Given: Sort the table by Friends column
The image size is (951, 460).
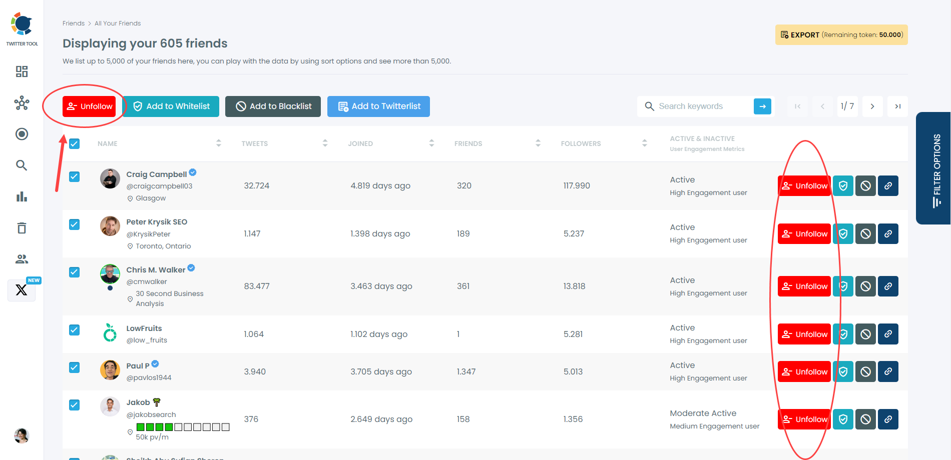Looking at the screenshot, I should point(538,143).
